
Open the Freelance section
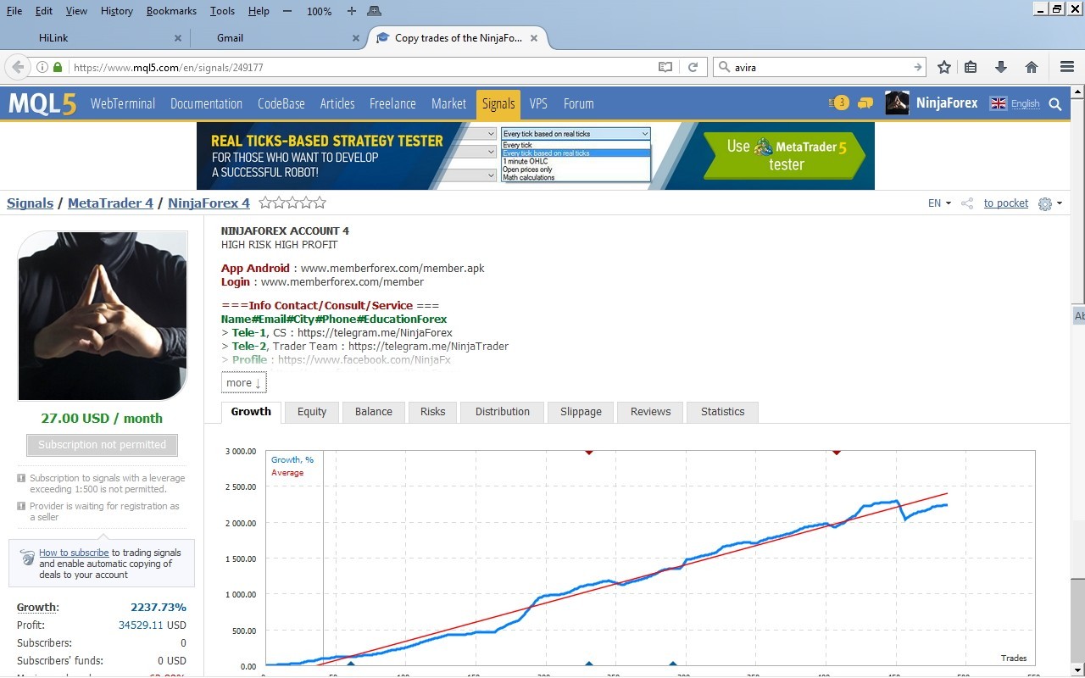[392, 103]
